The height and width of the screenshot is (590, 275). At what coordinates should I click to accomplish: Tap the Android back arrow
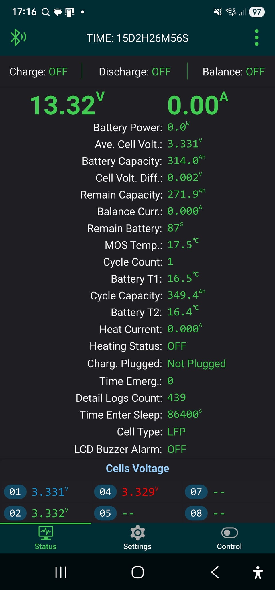coord(215,572)
